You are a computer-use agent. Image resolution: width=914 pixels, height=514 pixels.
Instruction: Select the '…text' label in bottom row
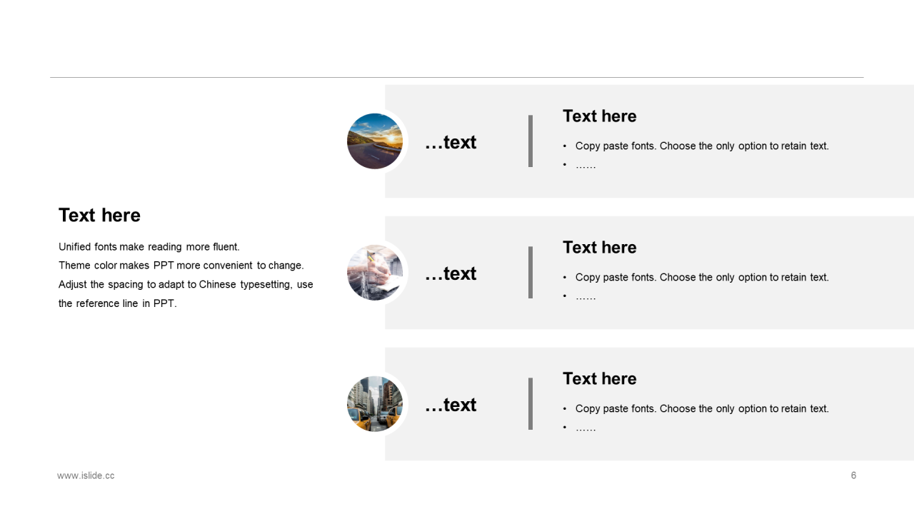coord(451,405)
